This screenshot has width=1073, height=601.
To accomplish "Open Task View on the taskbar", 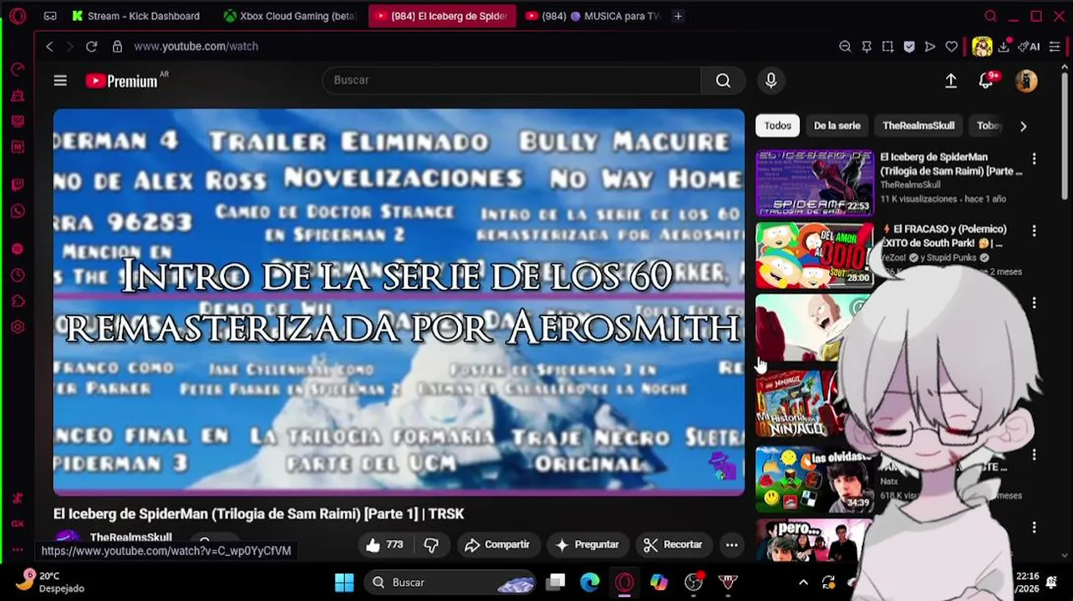I will (x=556, y=582).
